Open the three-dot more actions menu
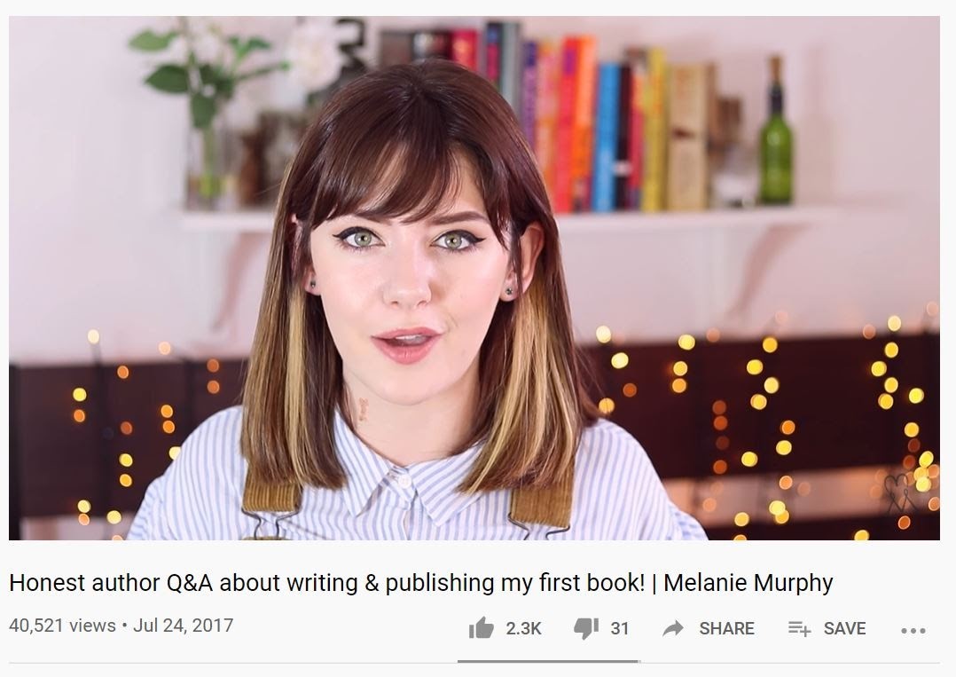This screenshot has width=956, height=677. click(x=913, y=630)
